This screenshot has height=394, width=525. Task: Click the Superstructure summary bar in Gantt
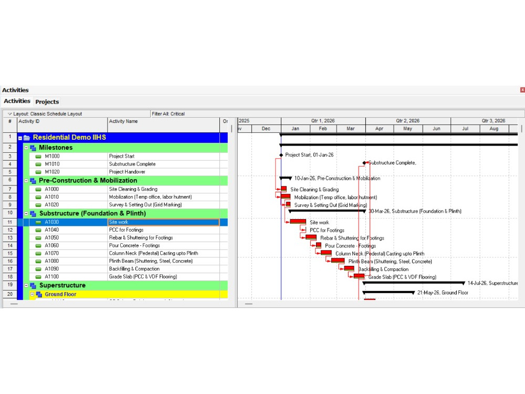(x=414, y=283)
